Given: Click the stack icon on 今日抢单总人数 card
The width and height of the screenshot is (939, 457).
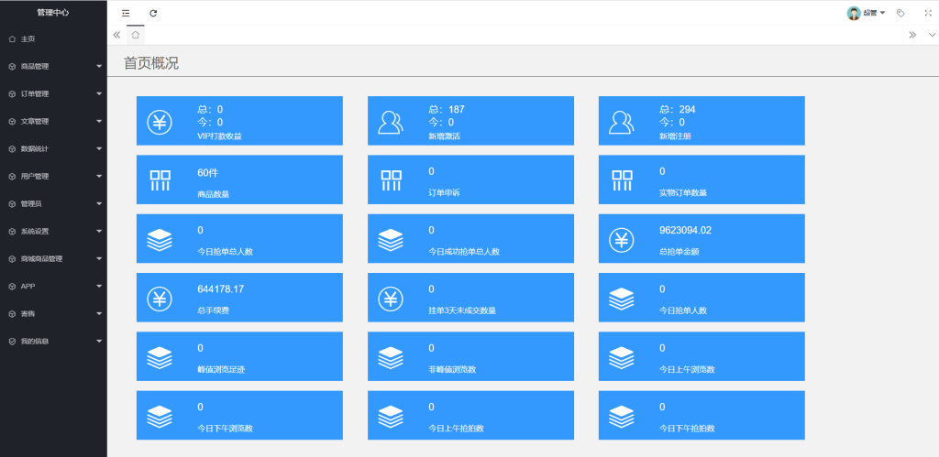Looking at the screenshot, I should point(160,240).
